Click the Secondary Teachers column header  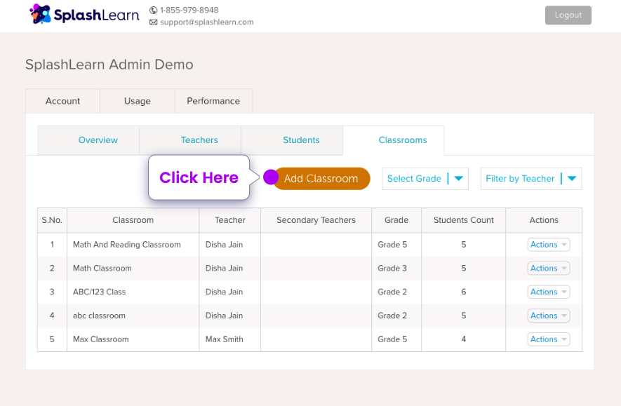(316, 220)
